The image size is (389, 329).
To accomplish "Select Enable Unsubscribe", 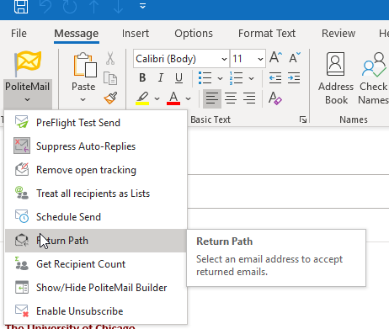I will pyautogui.click(x=96, y=311).
